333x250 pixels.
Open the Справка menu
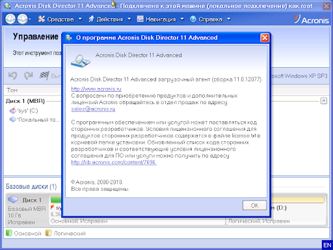point(211,20)
